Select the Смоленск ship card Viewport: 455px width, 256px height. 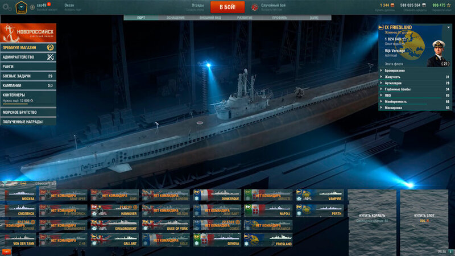[x=20, y=210]
